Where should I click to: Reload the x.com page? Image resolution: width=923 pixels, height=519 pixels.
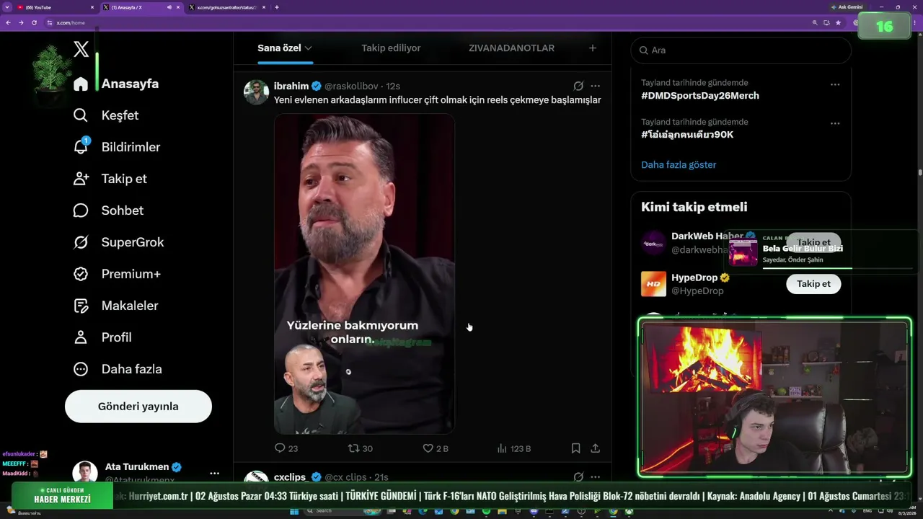coord(34,22)
